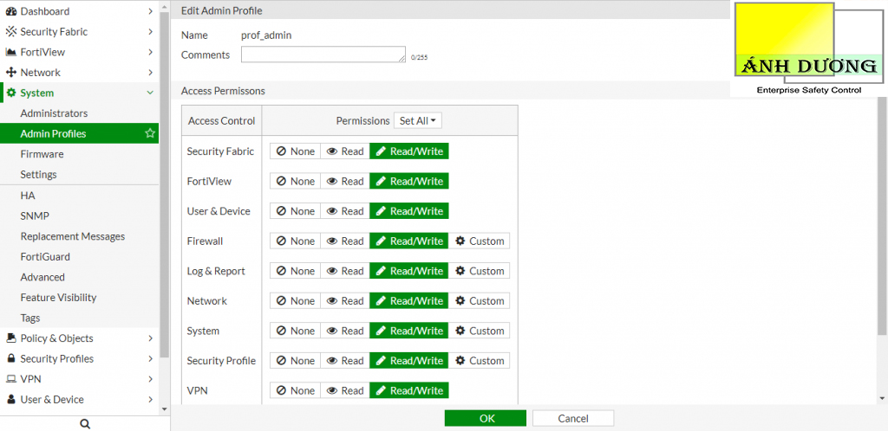Image resolution: width=888 pixels, height=431 pixels.
Task: Click the gear icon in Log & Report Custom
Action: (460, 271)
